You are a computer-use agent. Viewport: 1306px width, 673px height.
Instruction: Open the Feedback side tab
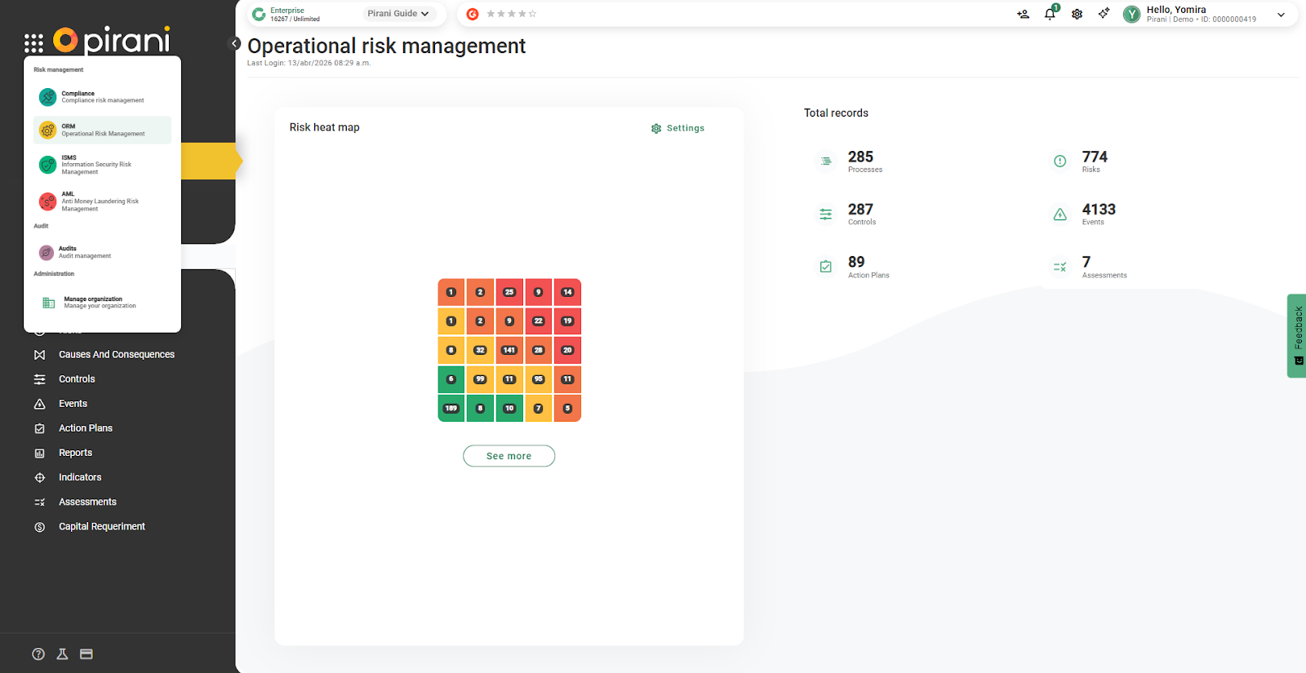[1297, 335]
